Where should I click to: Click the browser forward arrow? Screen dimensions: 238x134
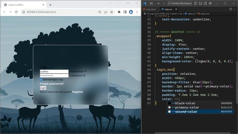[10, 12]
